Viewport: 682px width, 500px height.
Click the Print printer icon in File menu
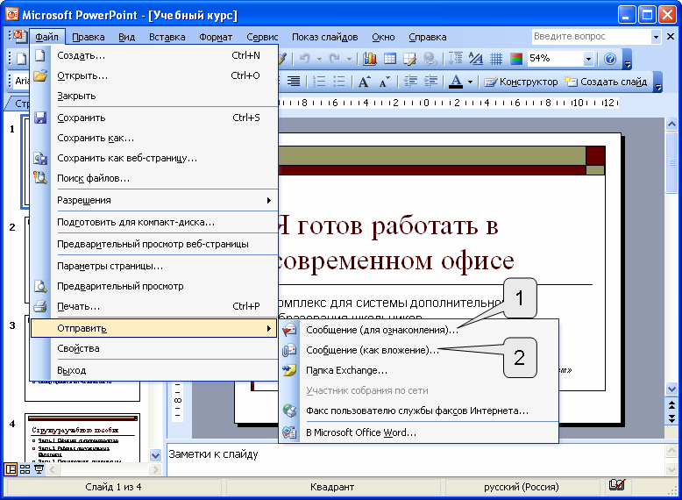click(x=40, y=306)
